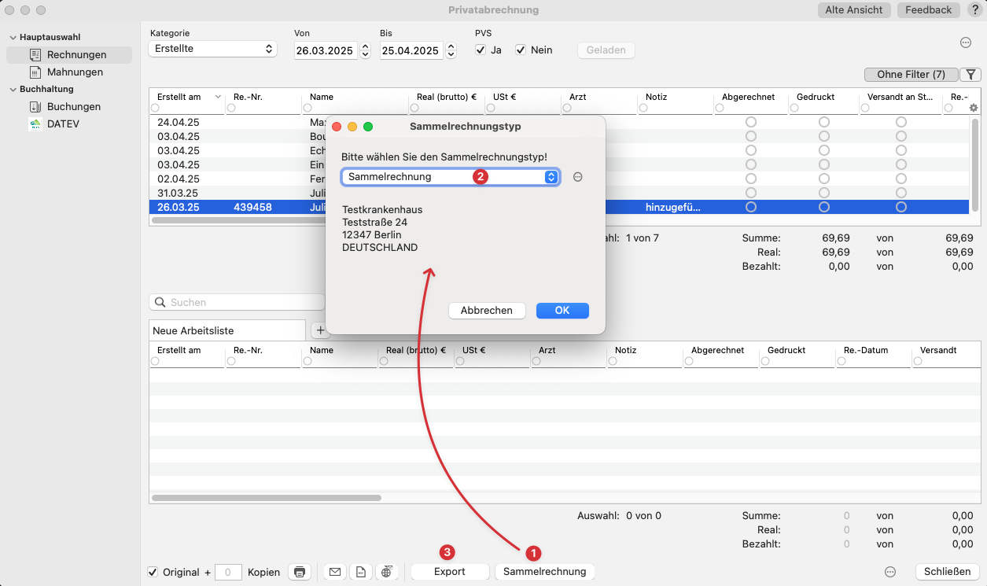Open the more options icon top right
987x586 pixels.
pyautogui.click(x=966, y=42)
